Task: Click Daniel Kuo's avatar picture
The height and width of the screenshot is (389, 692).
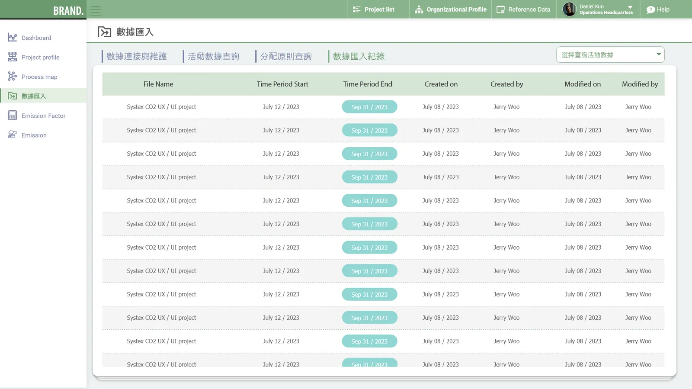Action: point(570,9)
